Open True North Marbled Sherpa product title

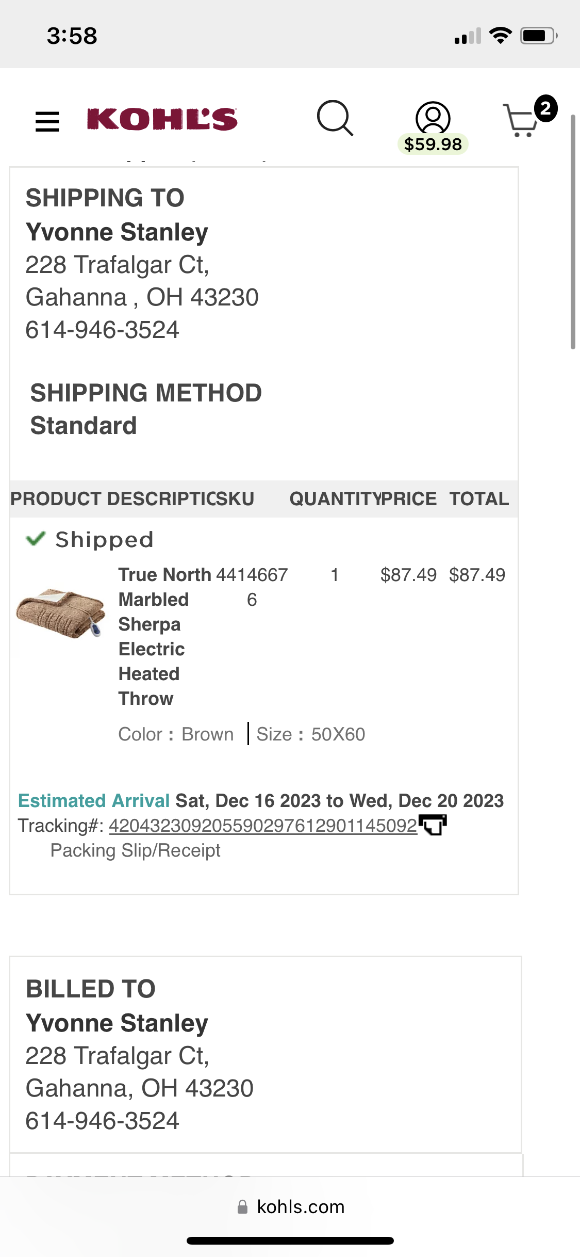[165, 636]
